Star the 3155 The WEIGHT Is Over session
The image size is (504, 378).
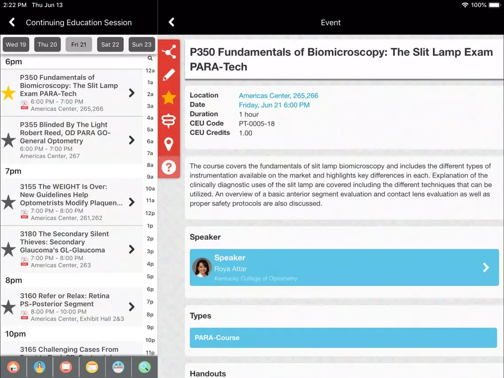pos(9,202)
